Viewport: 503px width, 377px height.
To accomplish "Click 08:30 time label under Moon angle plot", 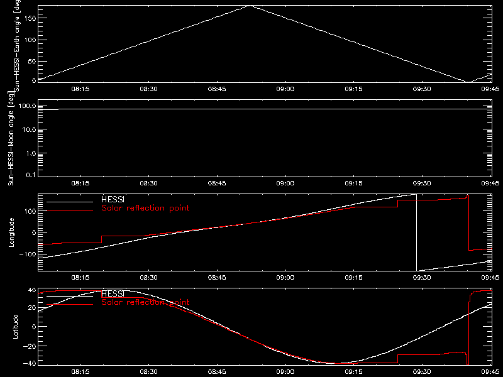I will coord(148,183).
